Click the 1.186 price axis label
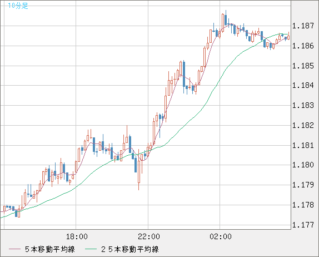Image resolution: width=319 pixels, height=257 pixels. point(303,46)
